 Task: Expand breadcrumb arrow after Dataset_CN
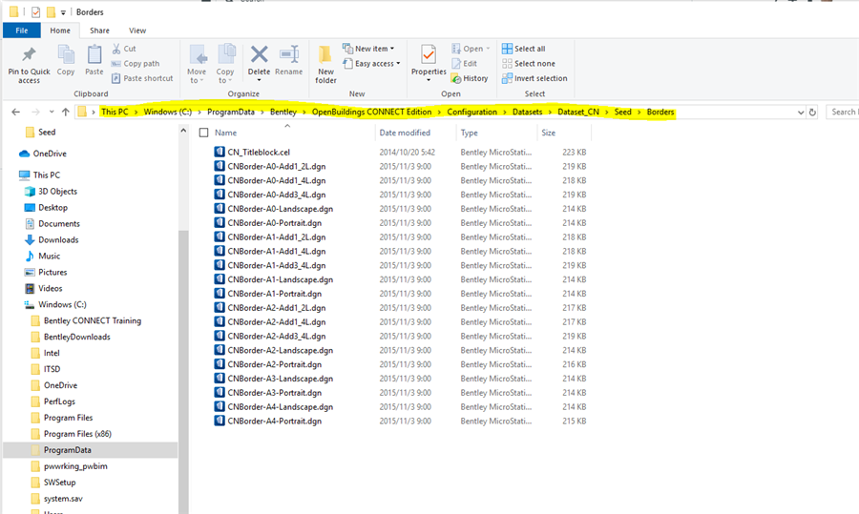[x=606, y=113]
